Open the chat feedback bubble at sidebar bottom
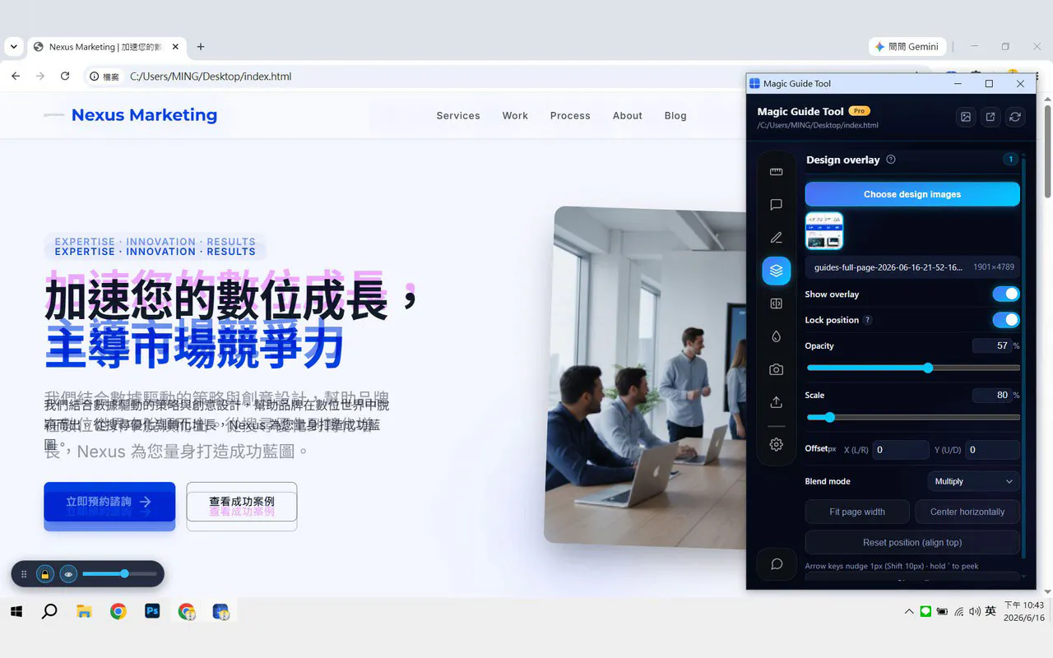 pyautogui.click(x=777, y=564)
